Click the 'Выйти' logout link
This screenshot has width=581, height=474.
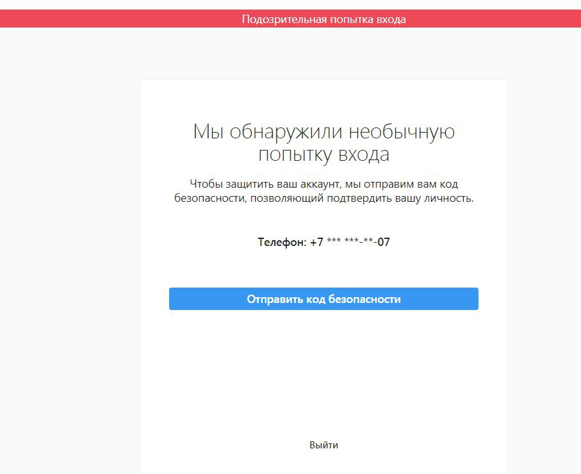click(323, 445)
